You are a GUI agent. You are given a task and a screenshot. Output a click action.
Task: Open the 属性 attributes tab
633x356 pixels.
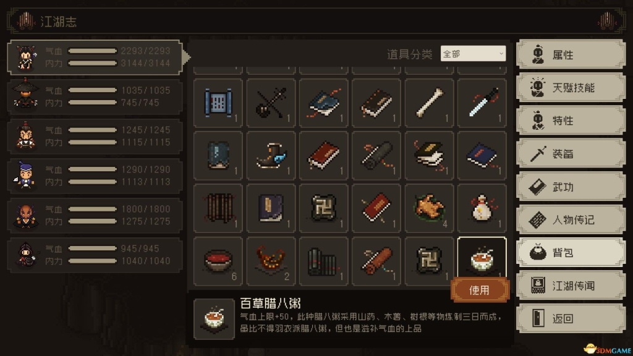pyautogui.click(x=571, y=54)
